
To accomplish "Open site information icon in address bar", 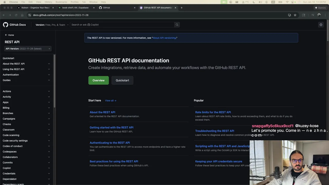I will point(30,15).
